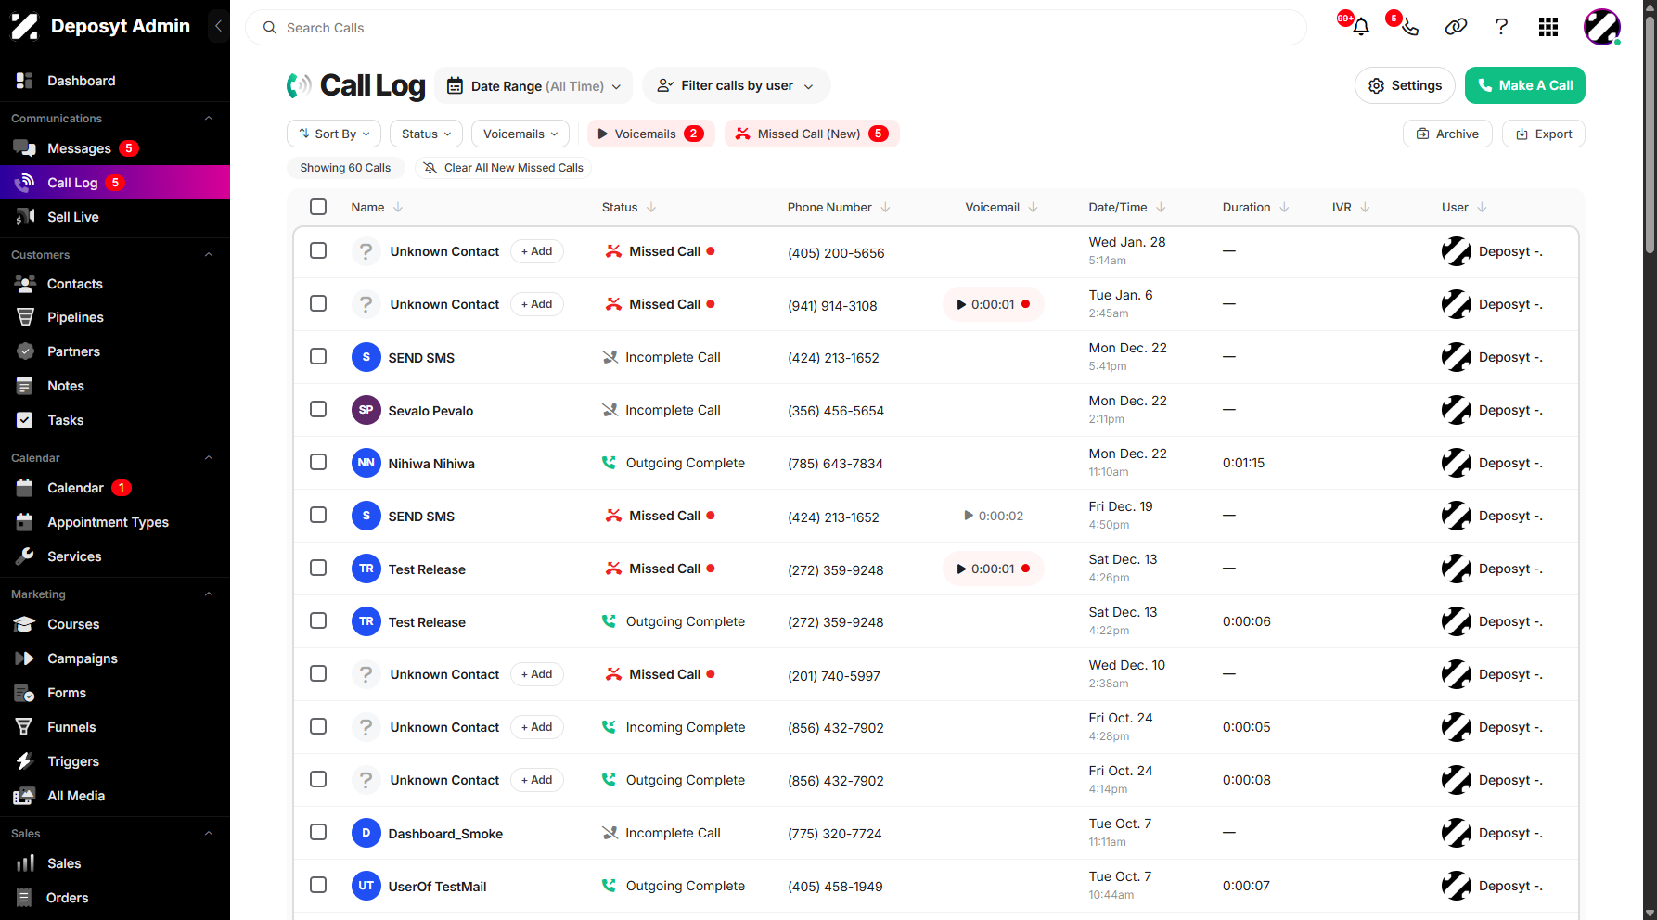Click the Search Calls field

(776, 28)
